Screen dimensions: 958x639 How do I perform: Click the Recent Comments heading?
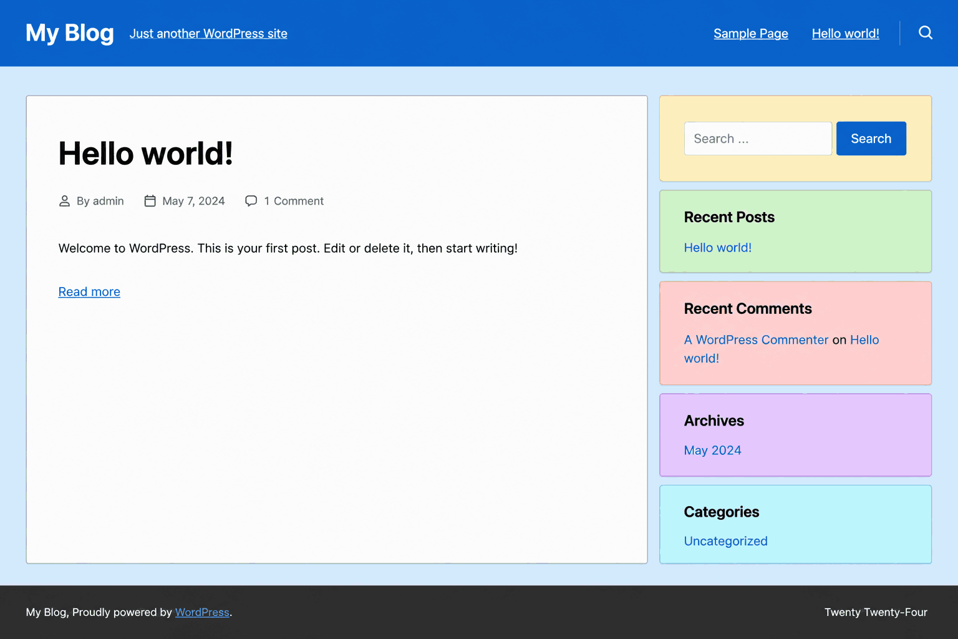pyautogui.click(x=748, y=309)
